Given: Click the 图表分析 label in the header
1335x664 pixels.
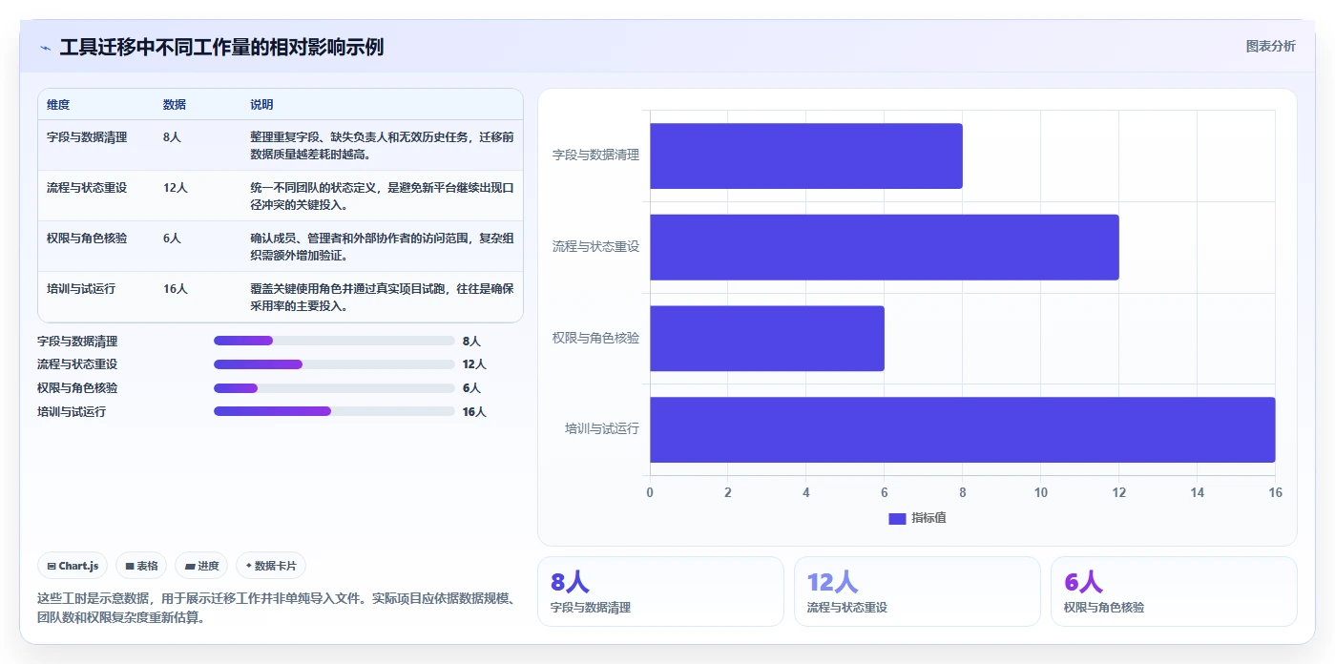Looking at the screenshot, I should pyautogui.click(x=1270, y=46).
